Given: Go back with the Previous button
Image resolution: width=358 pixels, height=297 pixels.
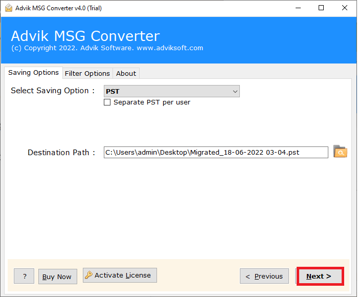Looking at the screenshot, I should tap(264, 276).
